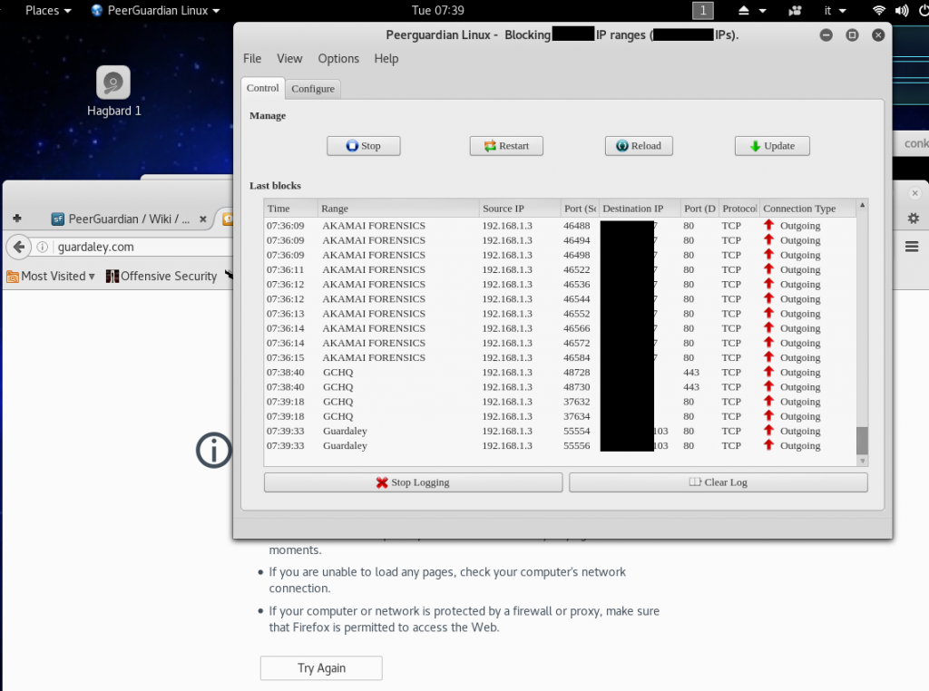Select the 07:38:40 GCHQ row with port 48728

[x=560, y=373]
